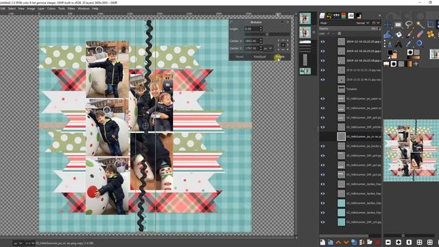This screenshot has width=439, height=247.
Task: Select the Color Picker tool
Action: (x=409, y=44)
